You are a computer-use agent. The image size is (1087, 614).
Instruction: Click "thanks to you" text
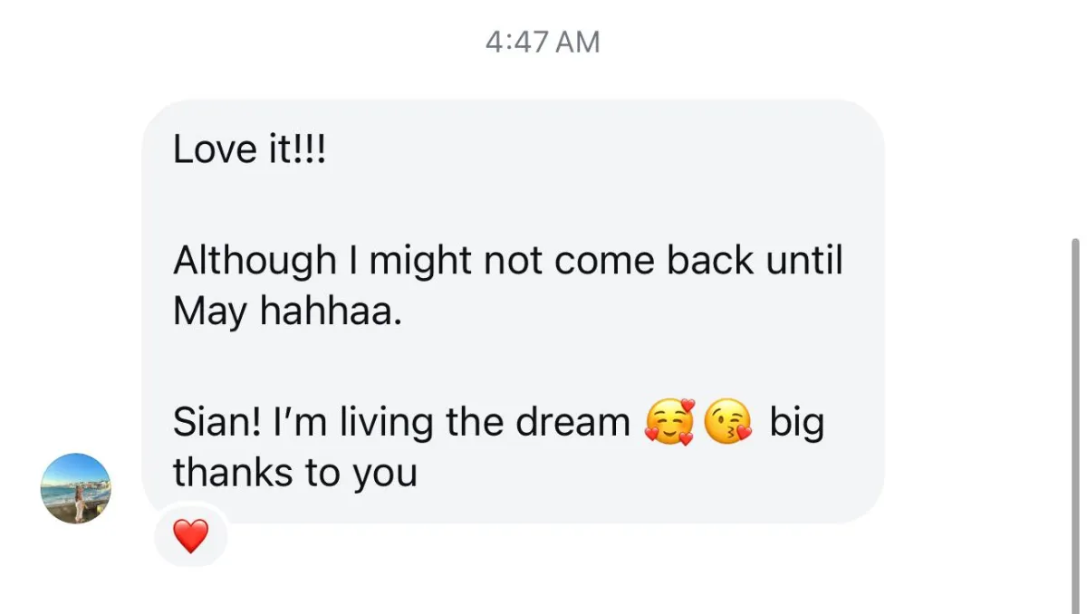(x=295, y=473)
